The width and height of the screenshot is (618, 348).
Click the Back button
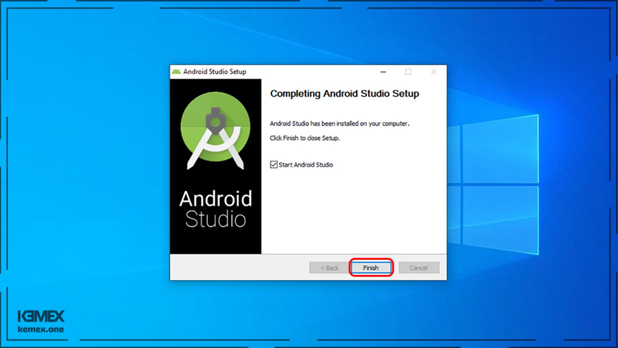pyautogui.click(x=329, y=268)
